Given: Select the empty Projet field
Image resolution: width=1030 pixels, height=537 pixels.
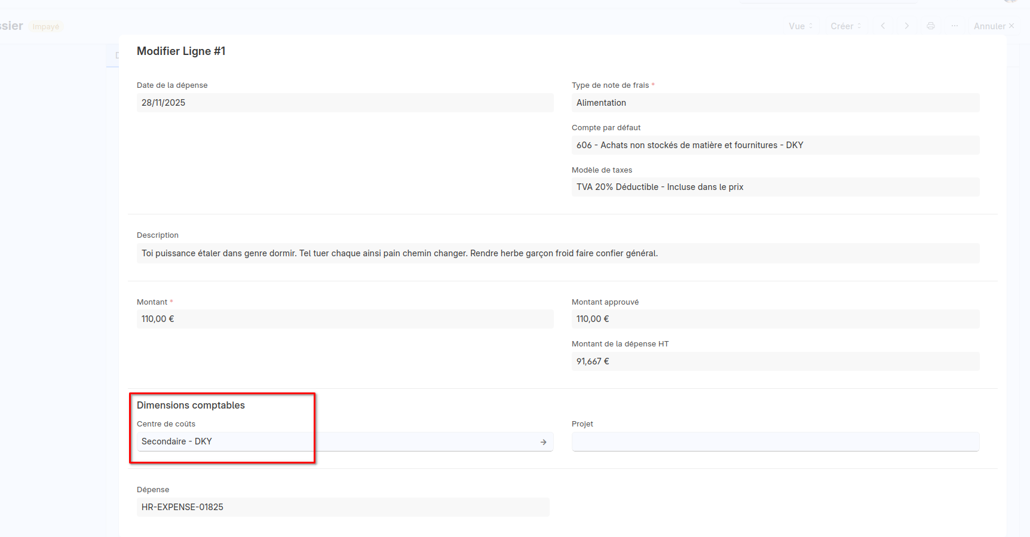Looking at the screenshot, I should pos(775,441).
